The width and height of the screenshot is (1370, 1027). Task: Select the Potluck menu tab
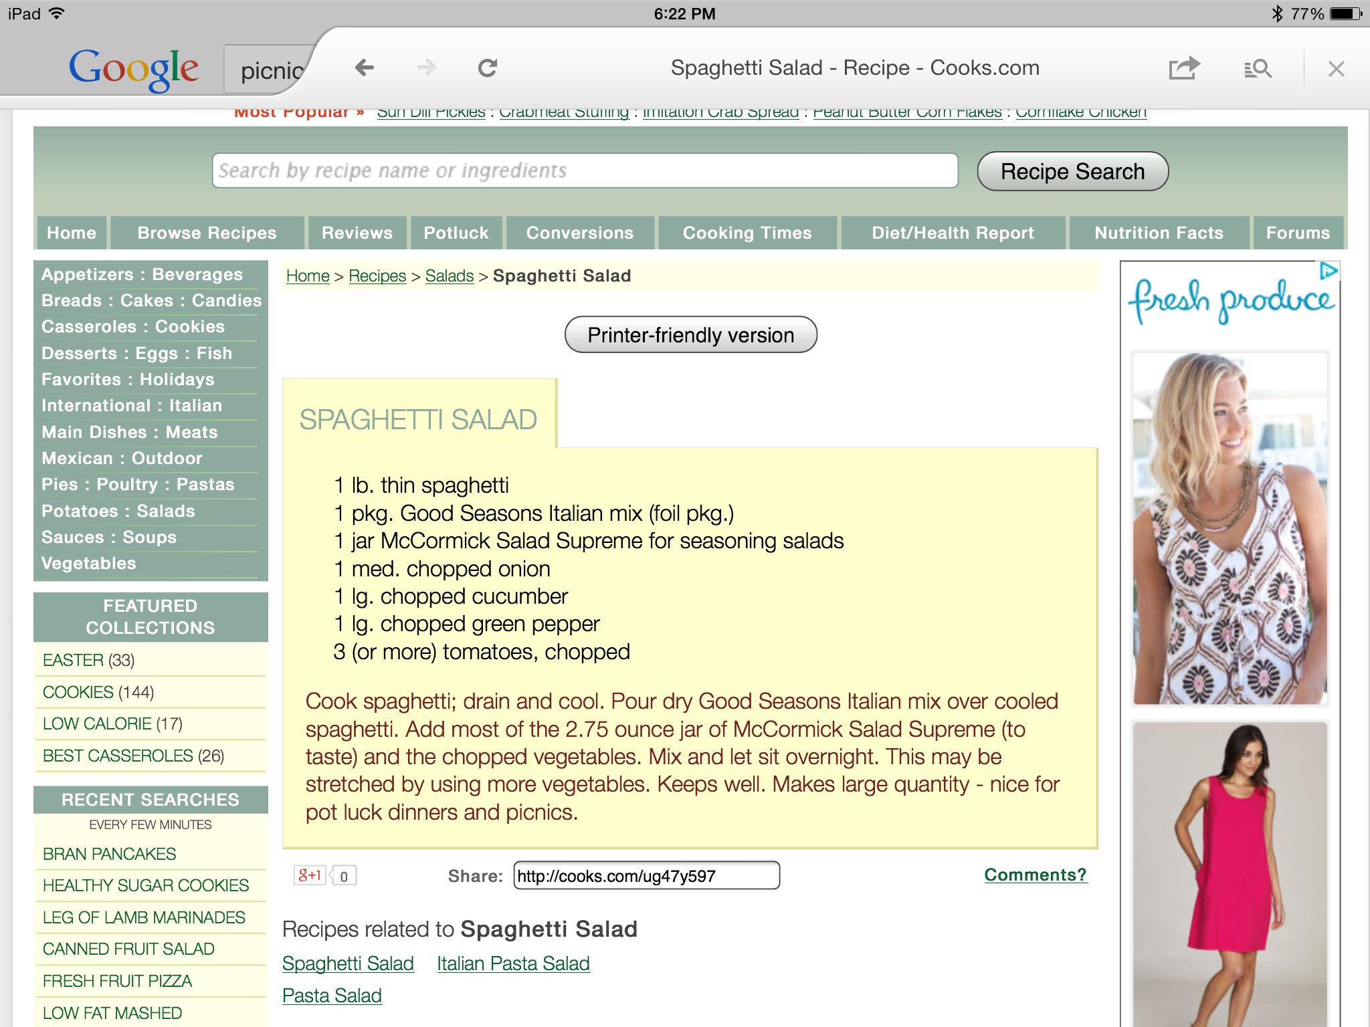pos(456,233)
